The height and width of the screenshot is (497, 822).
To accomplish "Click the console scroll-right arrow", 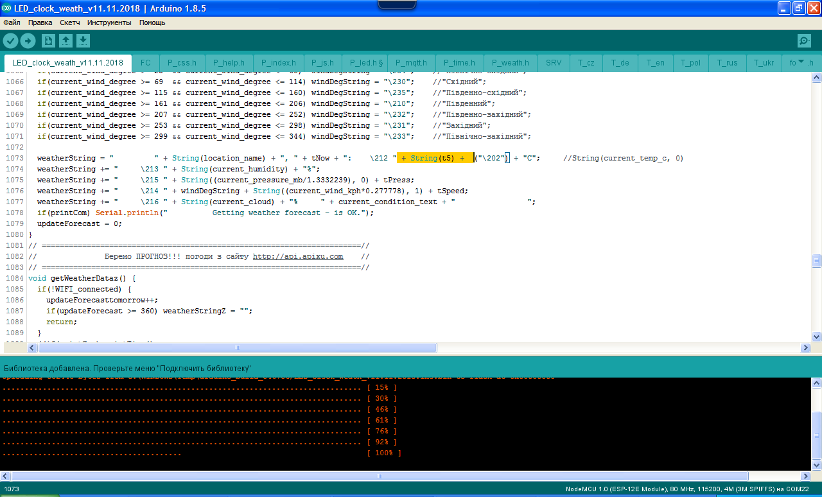I will pos(805,476).
